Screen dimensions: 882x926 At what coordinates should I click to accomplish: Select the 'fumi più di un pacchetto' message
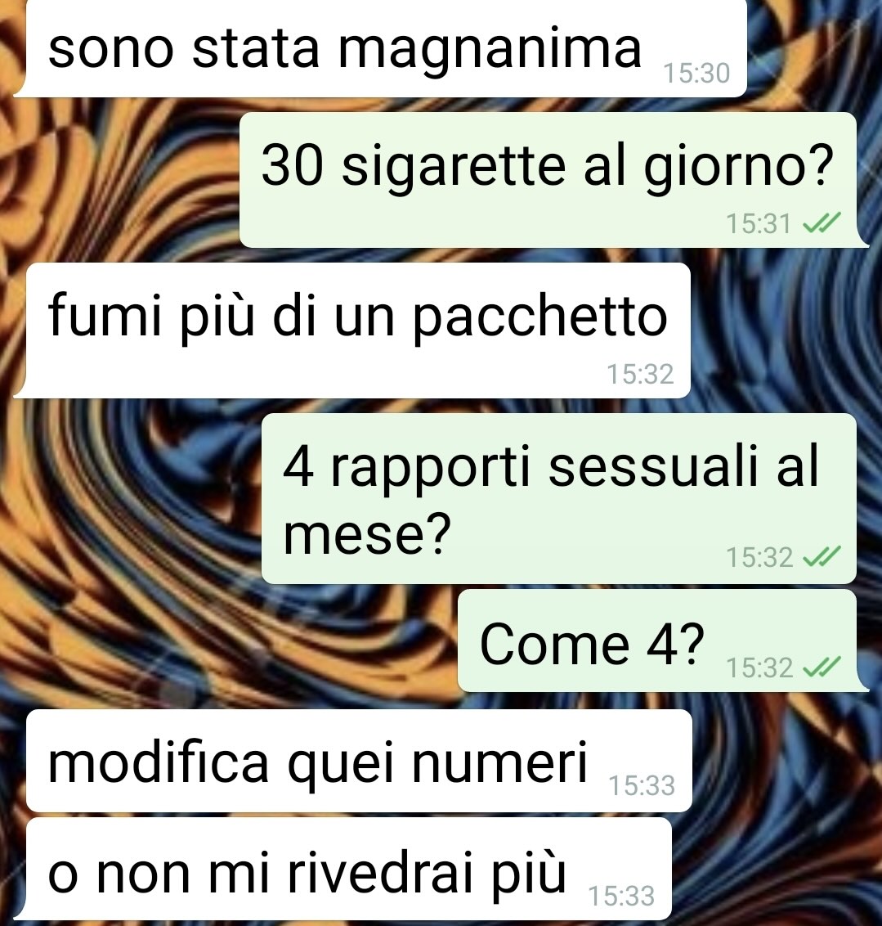tap(352, 330)
